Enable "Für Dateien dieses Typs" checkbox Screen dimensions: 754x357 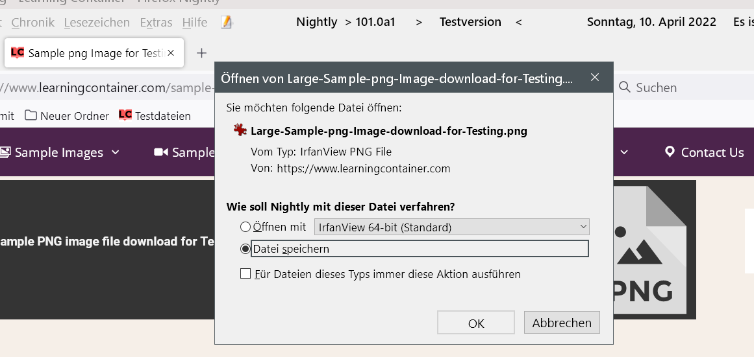(245, 274)
